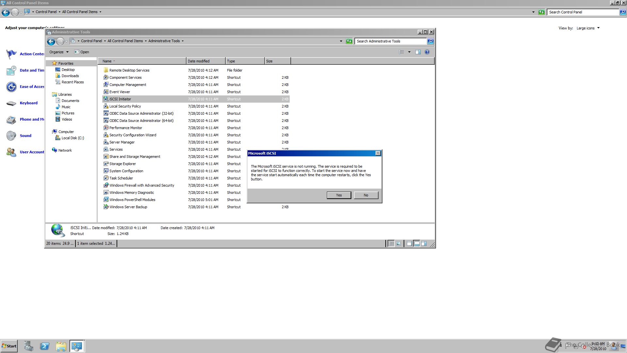The height and width of the screenshot is (353, 627).
Task: Click the Control Panel taskbar button
Action: 77,346
